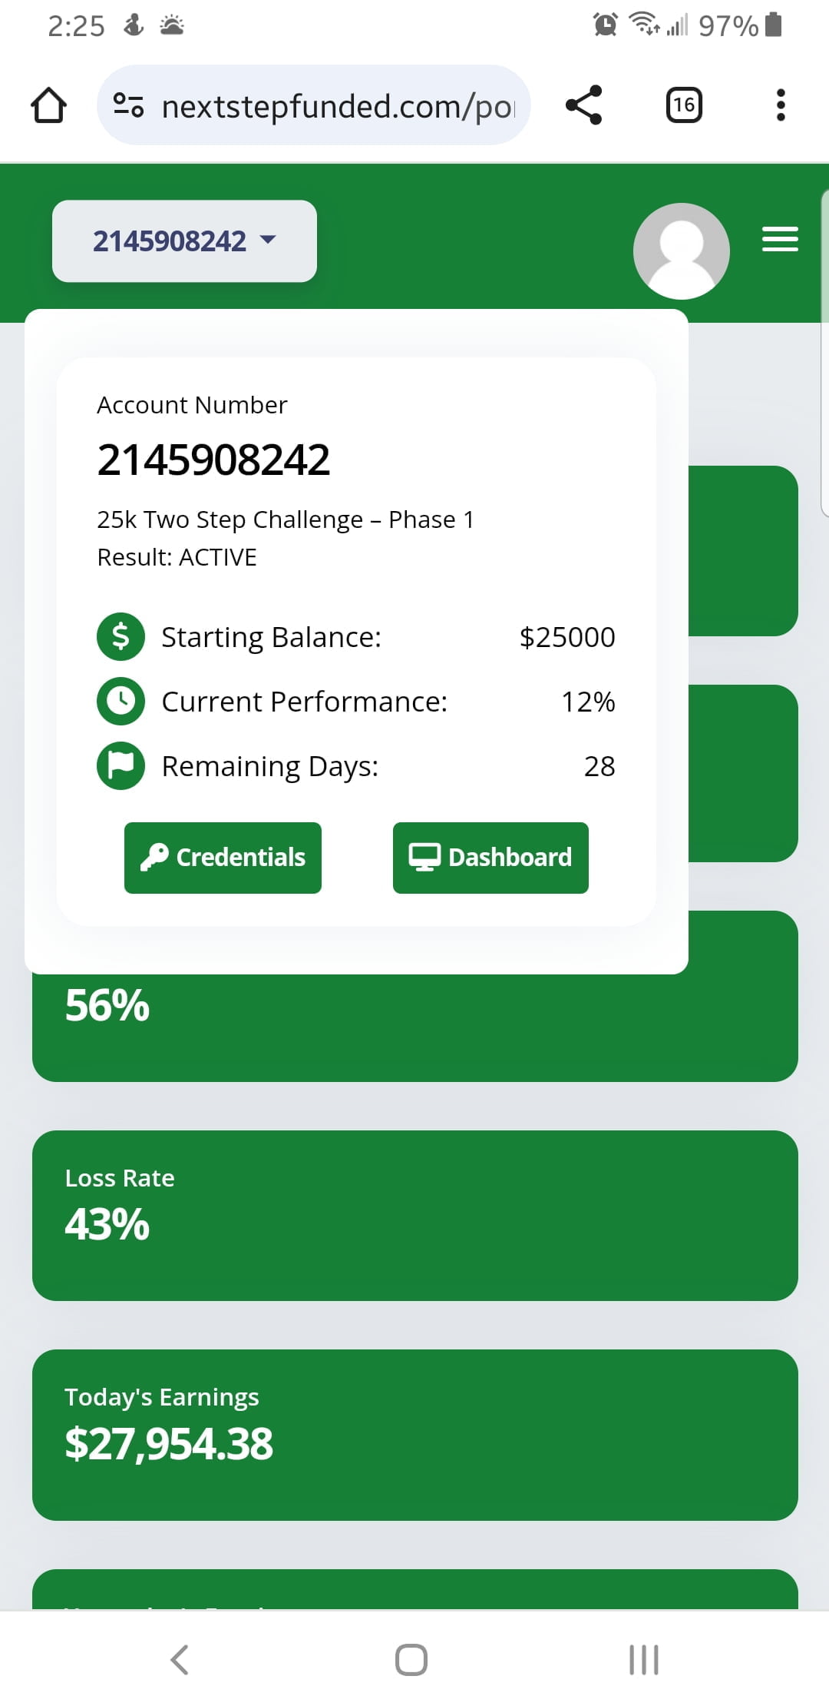This screenshot has width=829, height=1706.
Task: Expand the 2145908242 account dropdown
Action: 184,241
